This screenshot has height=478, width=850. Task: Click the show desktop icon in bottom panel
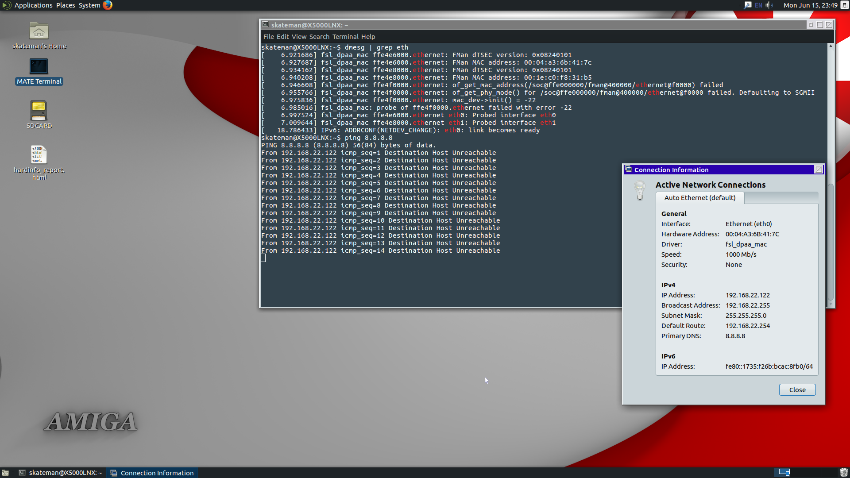[5, 473]
